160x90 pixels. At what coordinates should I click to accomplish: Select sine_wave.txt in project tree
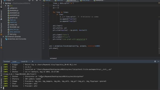click(15, 32)
